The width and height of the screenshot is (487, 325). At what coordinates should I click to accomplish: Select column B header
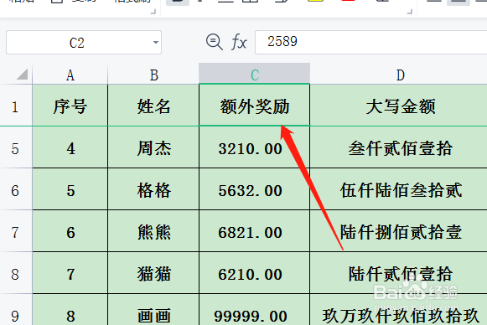coord(153,75)
